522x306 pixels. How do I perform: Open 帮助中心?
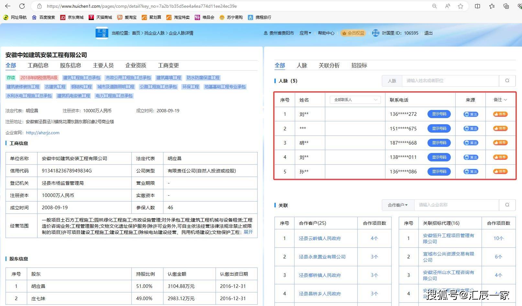[326, 33]
